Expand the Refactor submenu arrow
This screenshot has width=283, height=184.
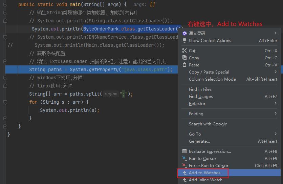coord(276,103)
